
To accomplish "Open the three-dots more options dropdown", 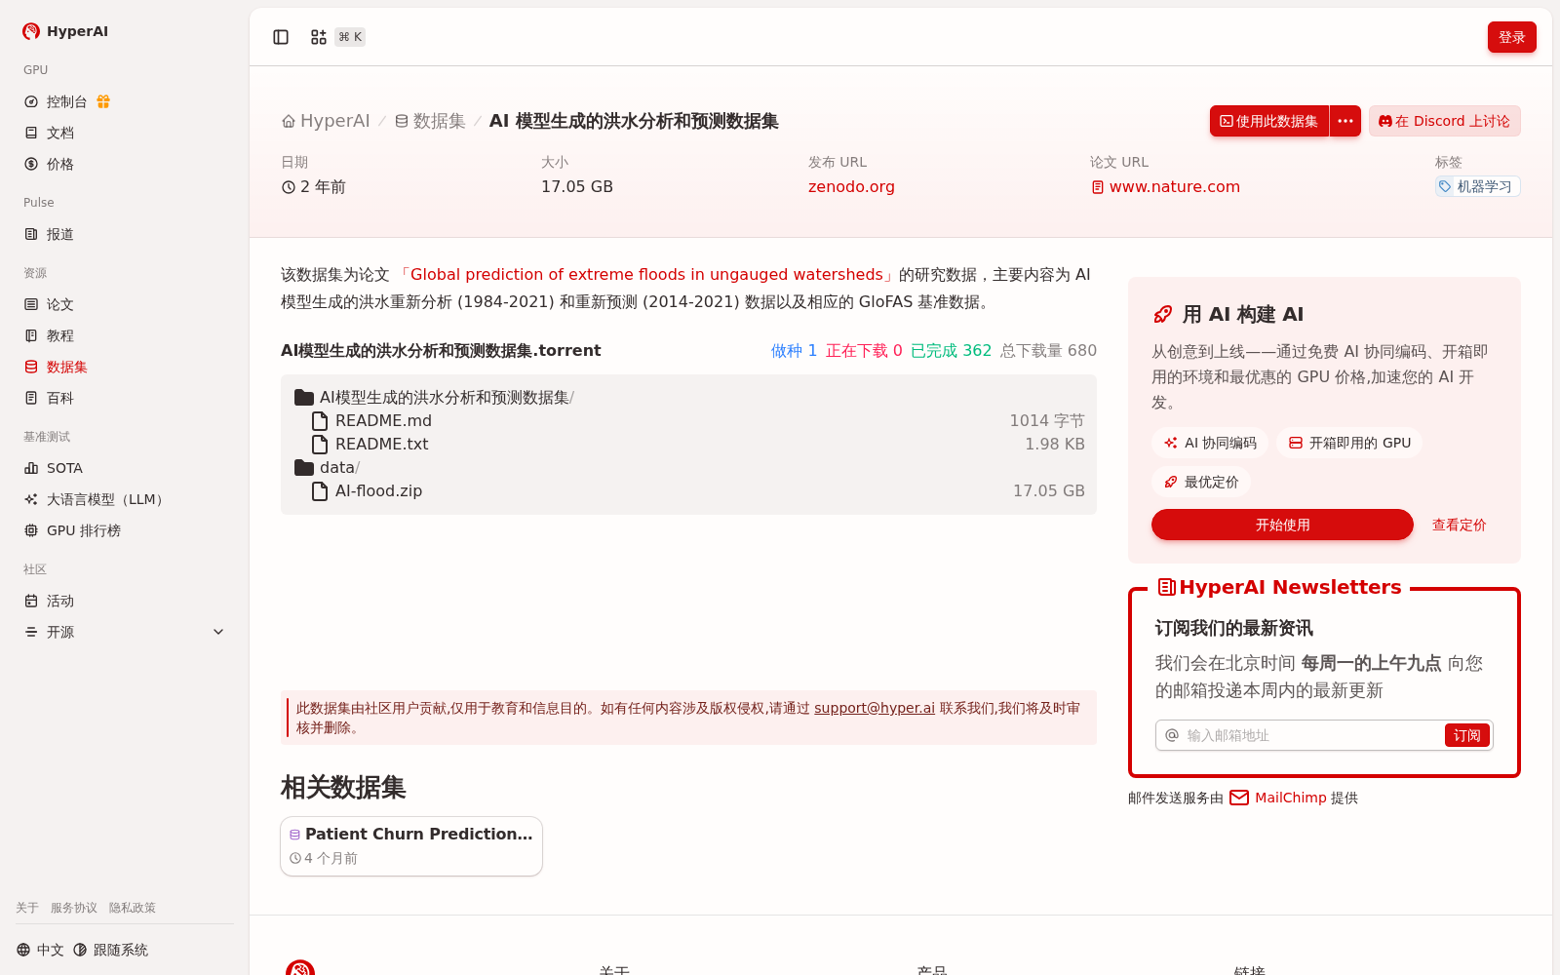I will pos(1345,121).
